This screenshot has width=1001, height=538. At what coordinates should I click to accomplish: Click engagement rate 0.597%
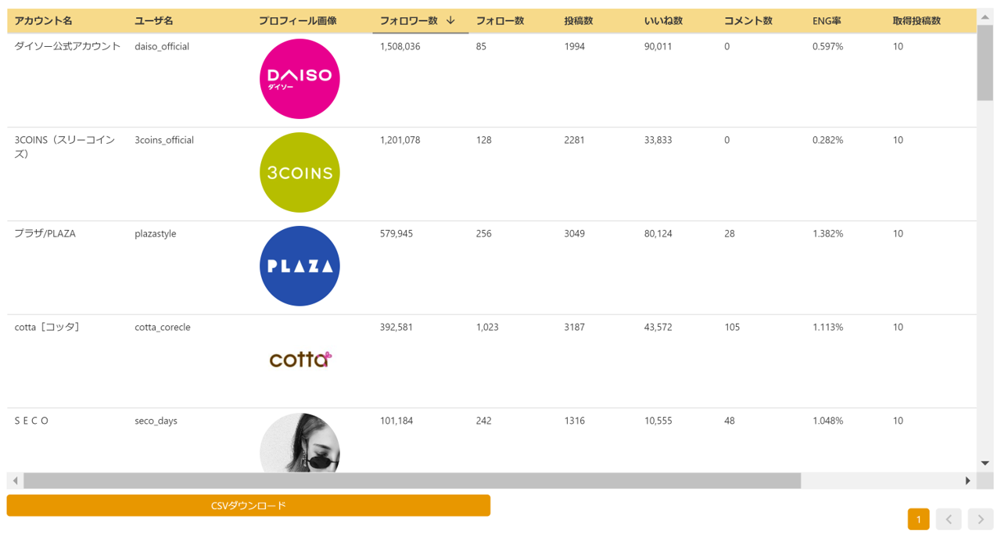point(827,46)
